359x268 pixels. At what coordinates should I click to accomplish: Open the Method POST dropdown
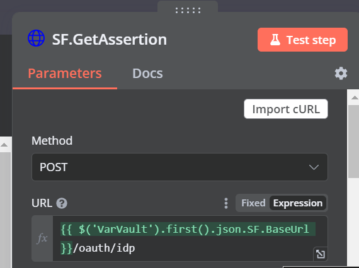coord(179,167)
